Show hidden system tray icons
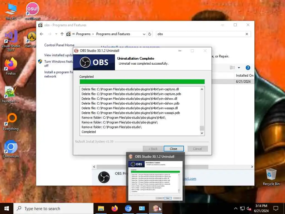 (x=235, y=208)
